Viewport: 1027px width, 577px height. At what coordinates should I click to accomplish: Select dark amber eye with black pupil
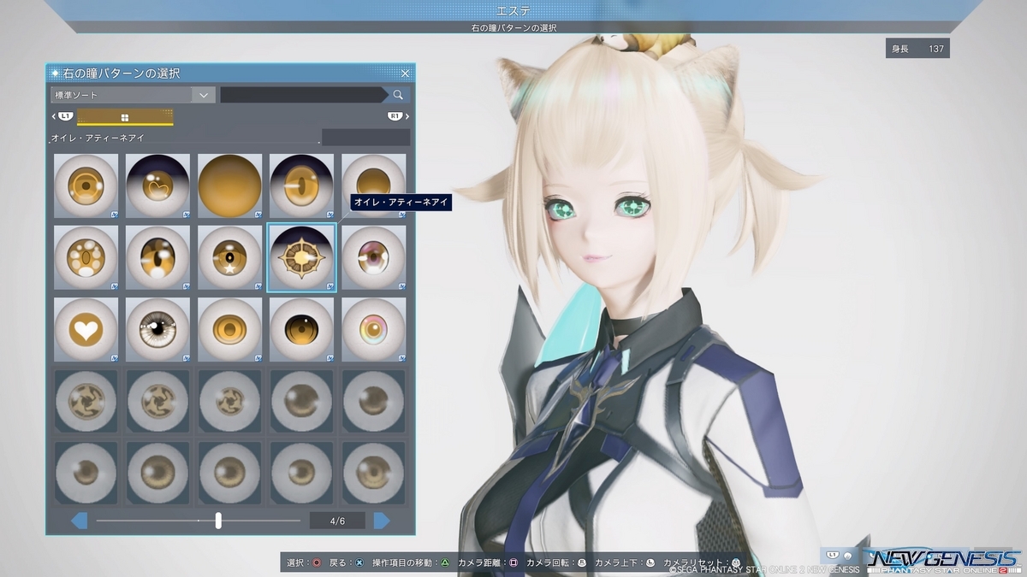point(302,329)
